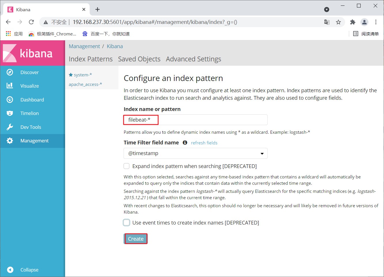384x277 pixels.
Task: Open the 极简插件_Chrome bookmark
Action: (52, 34)
